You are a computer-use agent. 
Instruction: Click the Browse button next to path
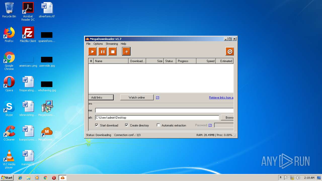pyautogui.click(x=227, y=118)
